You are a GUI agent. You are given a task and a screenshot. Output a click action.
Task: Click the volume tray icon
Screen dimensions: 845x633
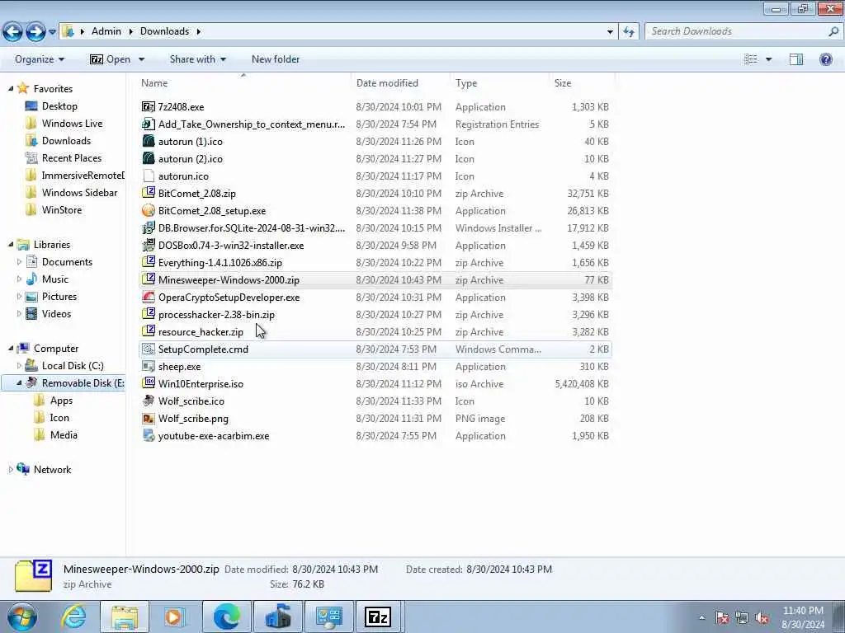click(x=762, y=618)
